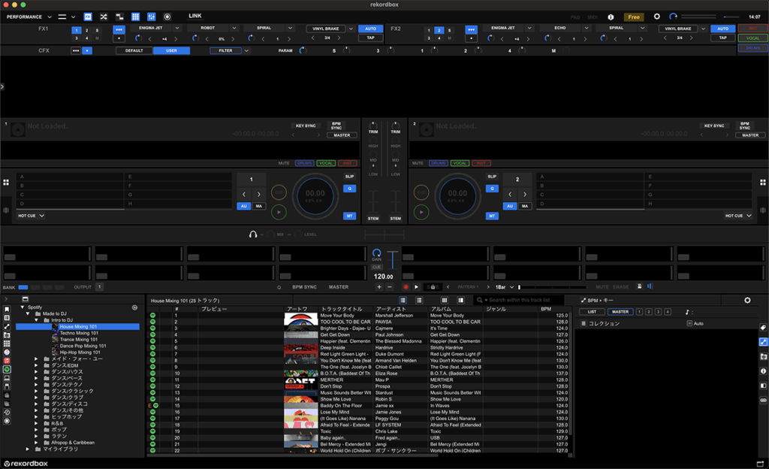The height and width of the screenshot is (469, 769).
Task: Click the rekordbox logo at bottom left
Action: (26, 464)
